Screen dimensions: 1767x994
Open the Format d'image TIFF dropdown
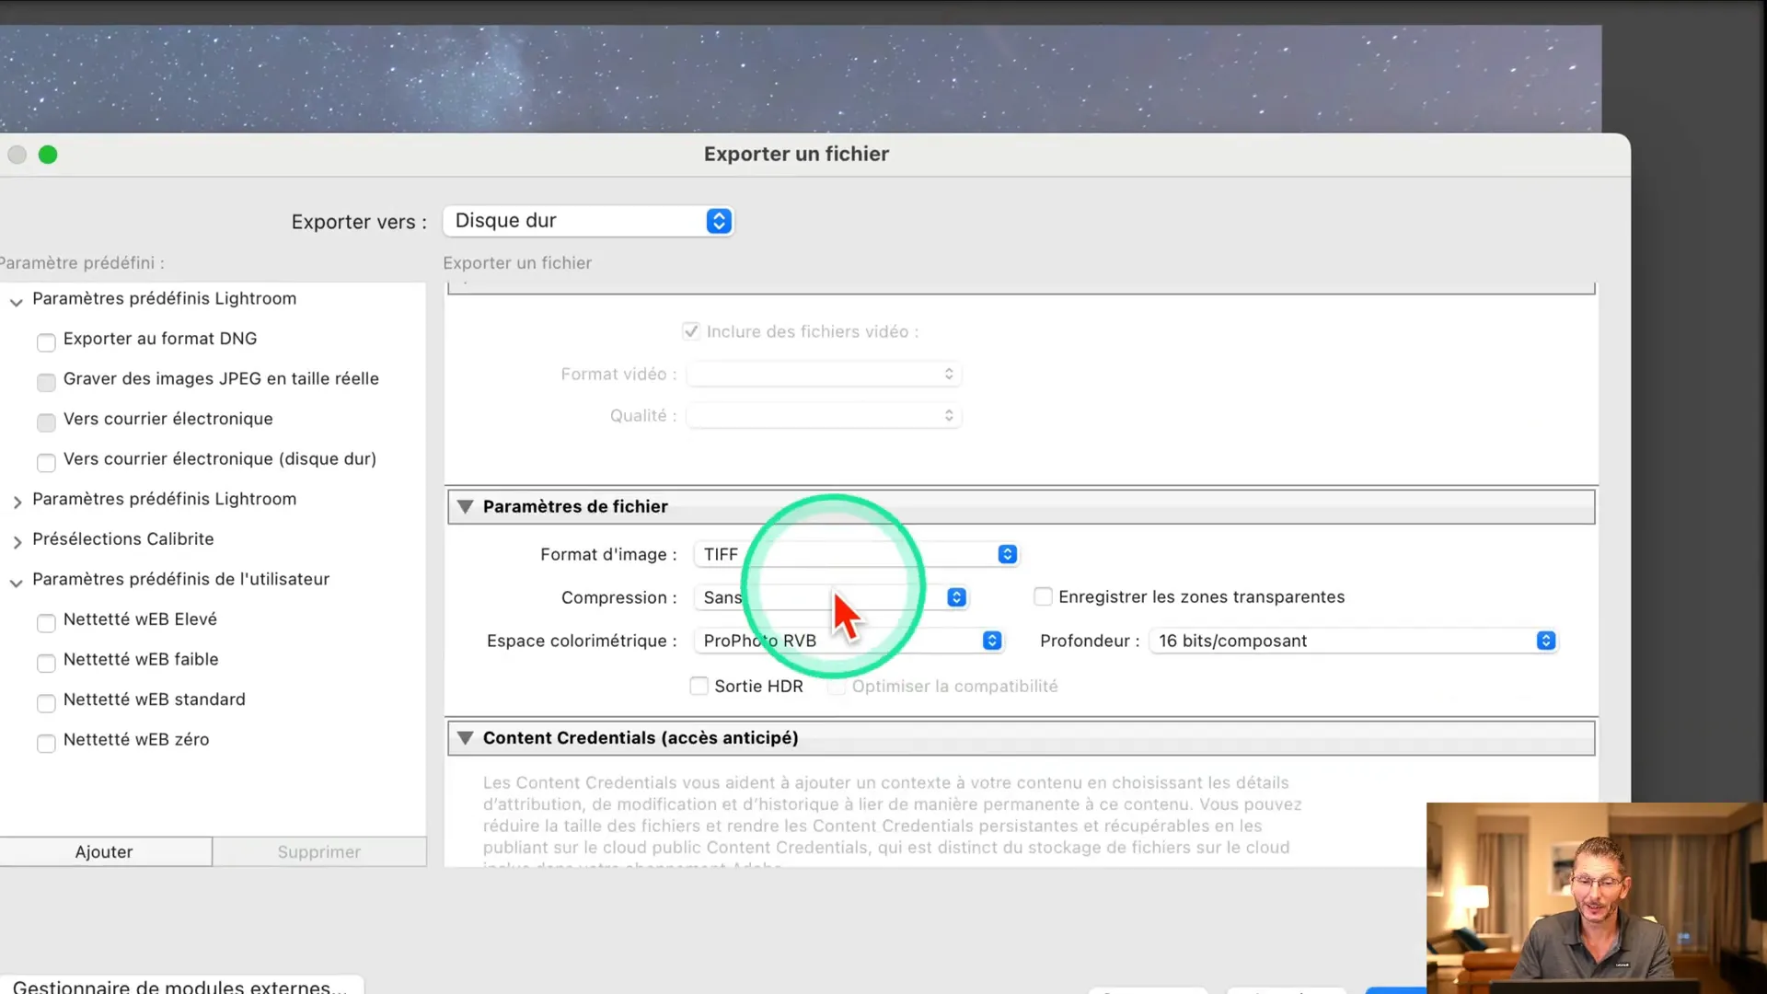click(x=856, y=554)
